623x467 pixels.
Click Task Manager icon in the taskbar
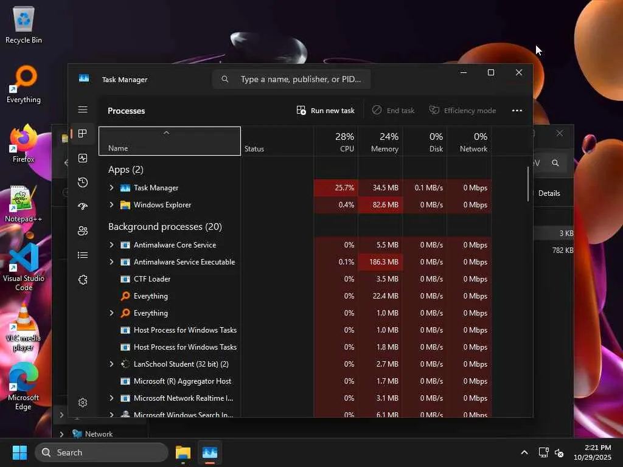(x=210, y=452)
